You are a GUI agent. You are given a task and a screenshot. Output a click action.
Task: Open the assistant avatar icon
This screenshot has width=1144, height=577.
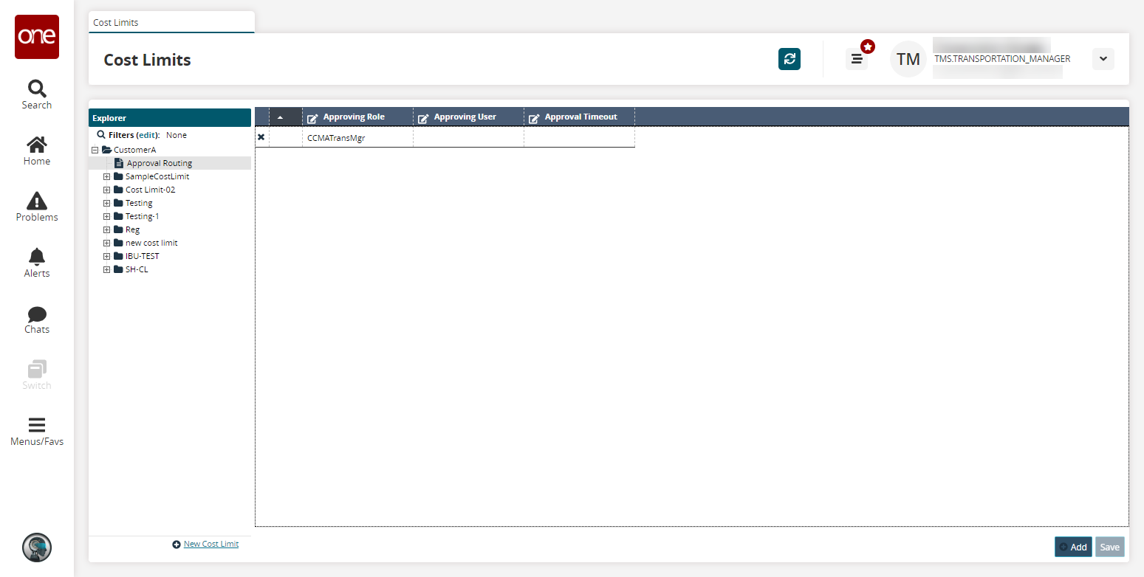pyautogui.click(x=37, y=547)
